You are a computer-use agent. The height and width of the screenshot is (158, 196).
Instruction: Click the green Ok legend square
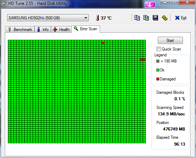158,70
